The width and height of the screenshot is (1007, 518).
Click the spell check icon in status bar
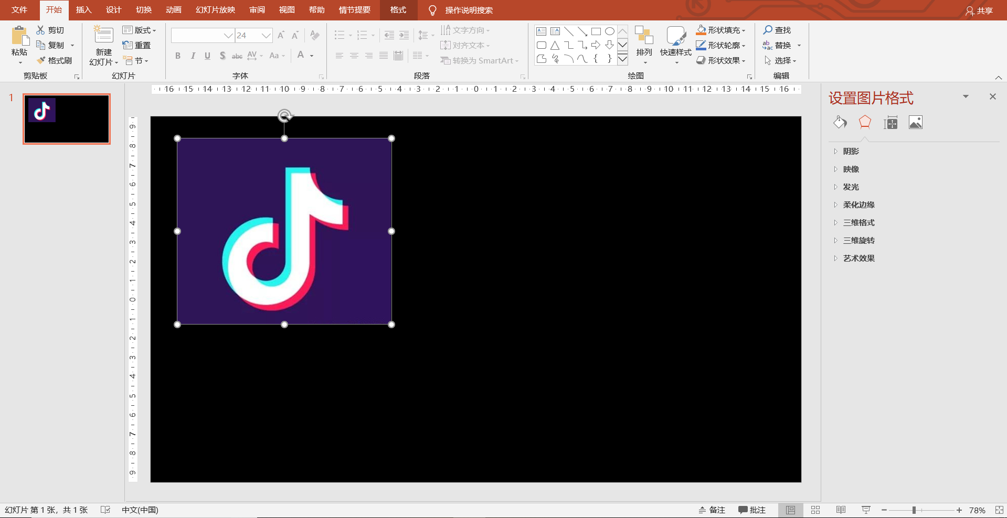point(105,510)
